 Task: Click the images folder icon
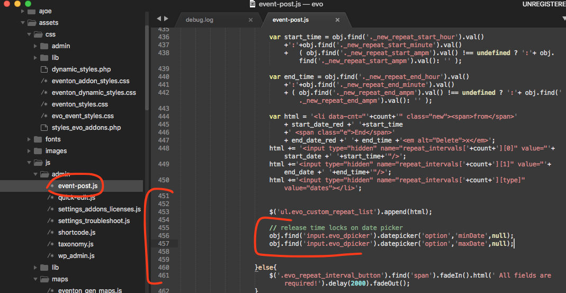click(x=38, y=151)
